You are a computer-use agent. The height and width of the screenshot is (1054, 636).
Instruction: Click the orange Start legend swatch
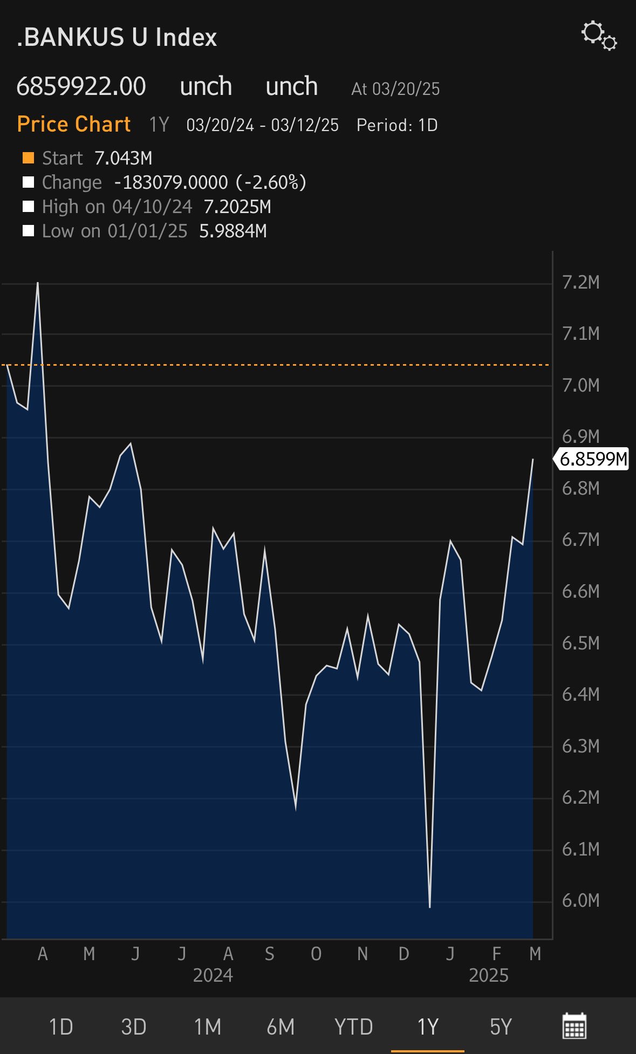point(28,158)
